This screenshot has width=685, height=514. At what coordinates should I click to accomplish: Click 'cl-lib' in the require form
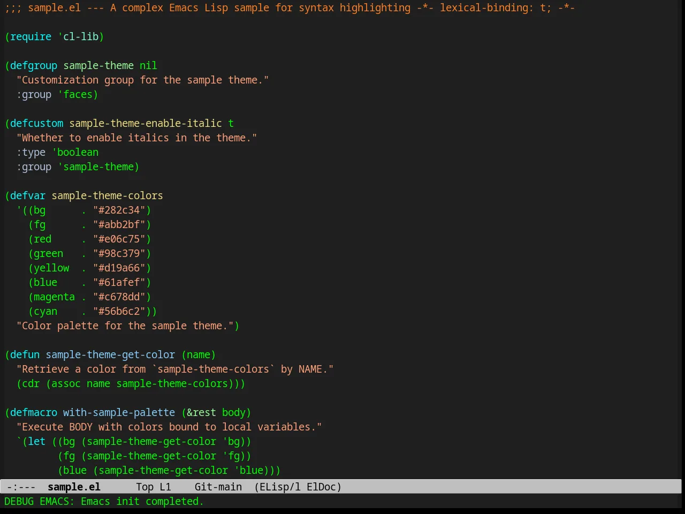[81, 36]
